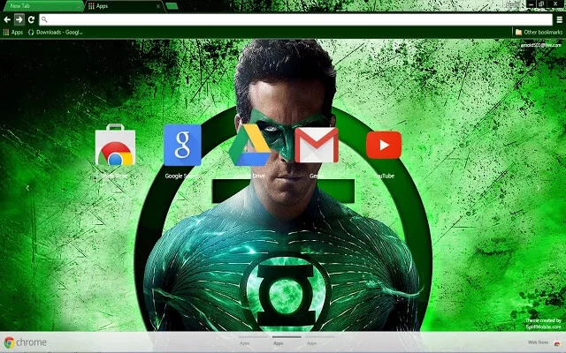This screenshot has width=566, height=353.
Task: Focus the address bar input
Action: (x=295, y=19)
